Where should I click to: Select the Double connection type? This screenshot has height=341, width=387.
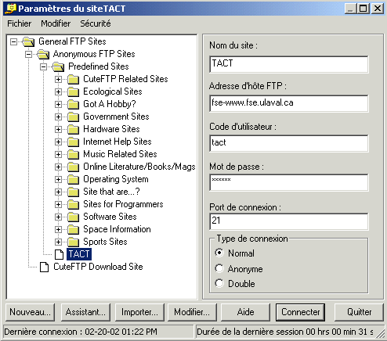tap(219, 283)
